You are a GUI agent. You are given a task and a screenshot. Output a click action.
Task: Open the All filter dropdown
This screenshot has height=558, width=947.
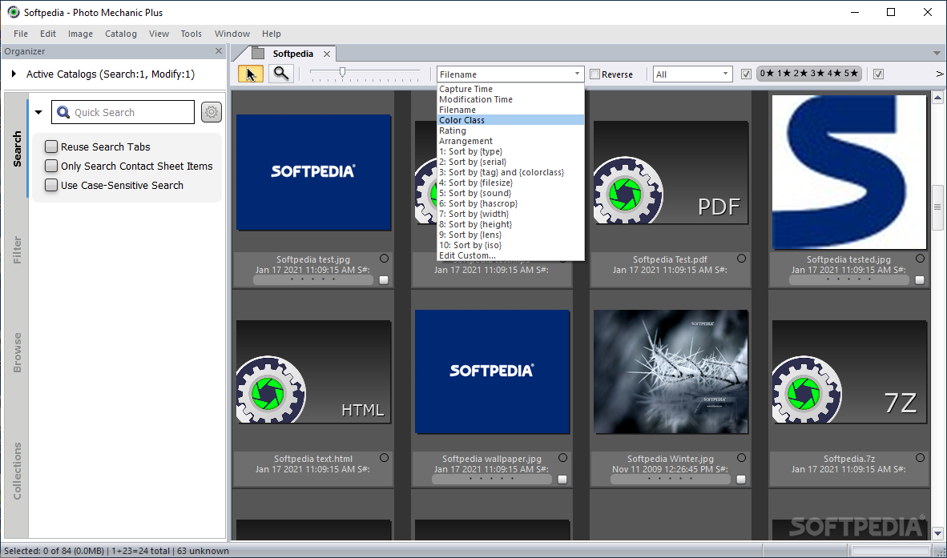(x=692, y=74)
